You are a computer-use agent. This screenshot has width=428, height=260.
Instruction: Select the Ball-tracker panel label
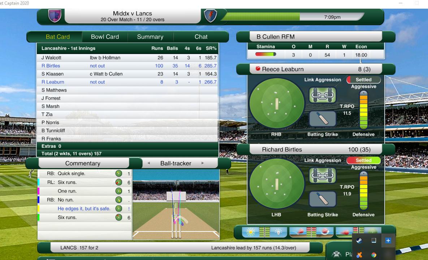pyautogui.click(x=176, y=163)
